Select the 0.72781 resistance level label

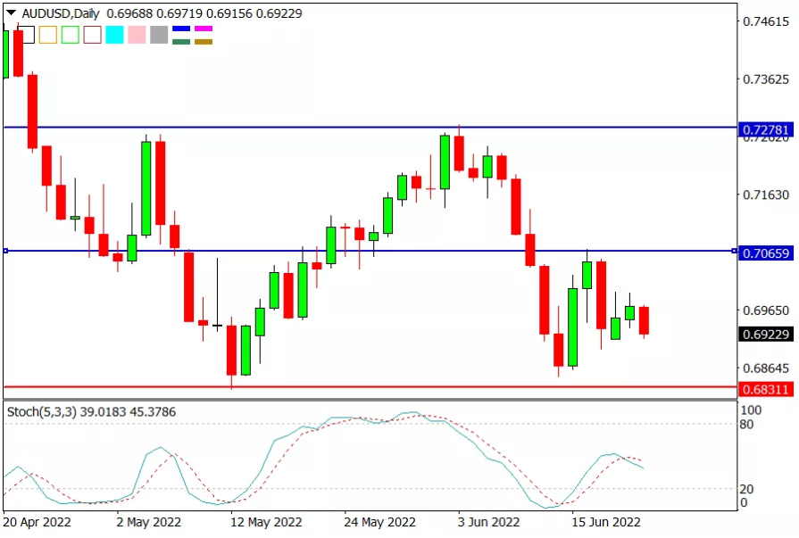coord(766,130)
